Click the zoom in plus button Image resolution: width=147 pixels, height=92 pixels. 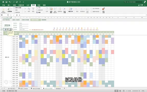coord(139,91)
